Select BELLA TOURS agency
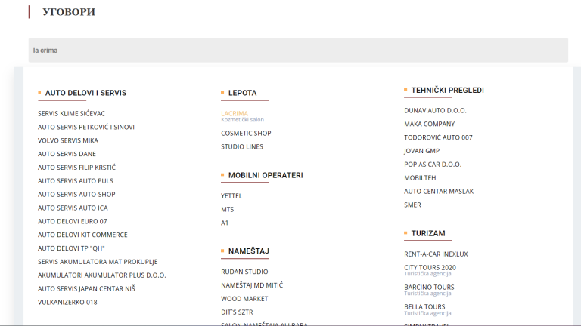581x326 pixels. [x=424, y=307]
